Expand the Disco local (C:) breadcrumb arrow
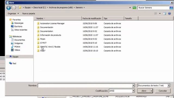Image resolution: width=174 pixels, height=98 pixels. (48, 8)
